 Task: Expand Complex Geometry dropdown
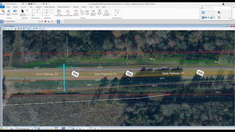pos(106,13)
